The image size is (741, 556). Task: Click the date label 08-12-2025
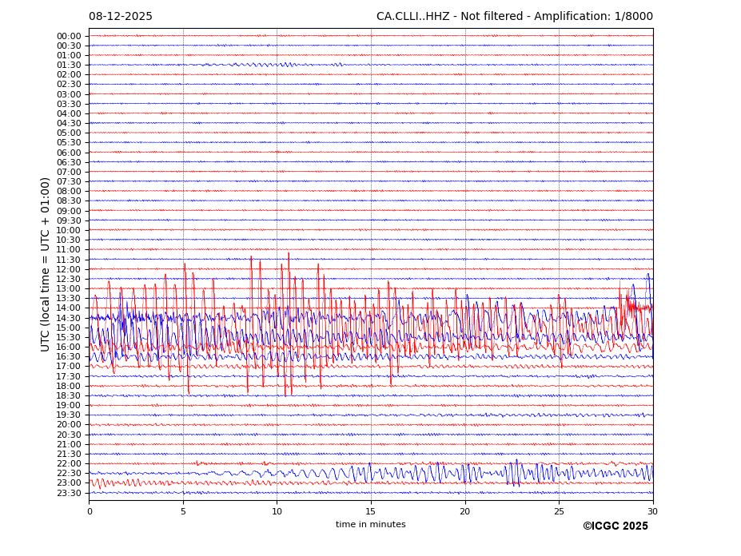(120, 17)
